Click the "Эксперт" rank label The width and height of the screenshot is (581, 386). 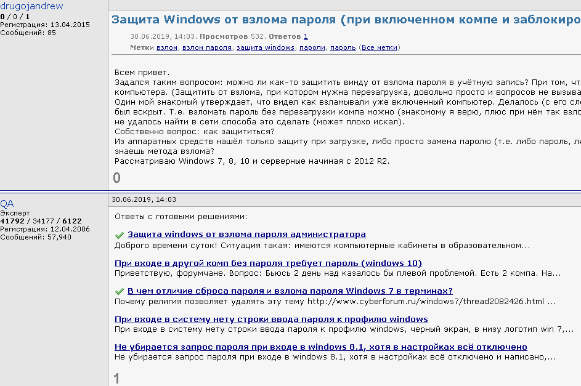15,213
